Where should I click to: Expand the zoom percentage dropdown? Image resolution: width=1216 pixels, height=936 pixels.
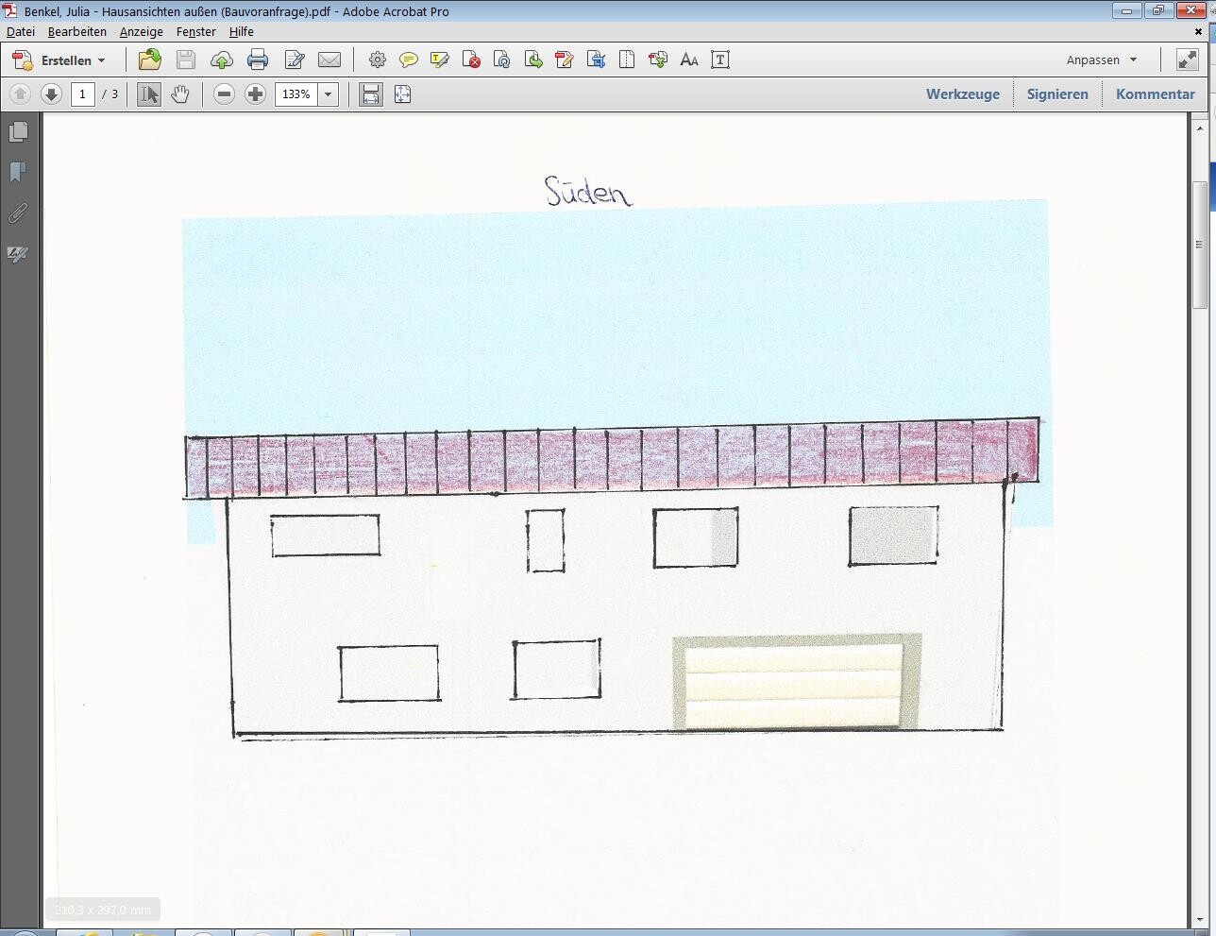(x=329, y=94)
